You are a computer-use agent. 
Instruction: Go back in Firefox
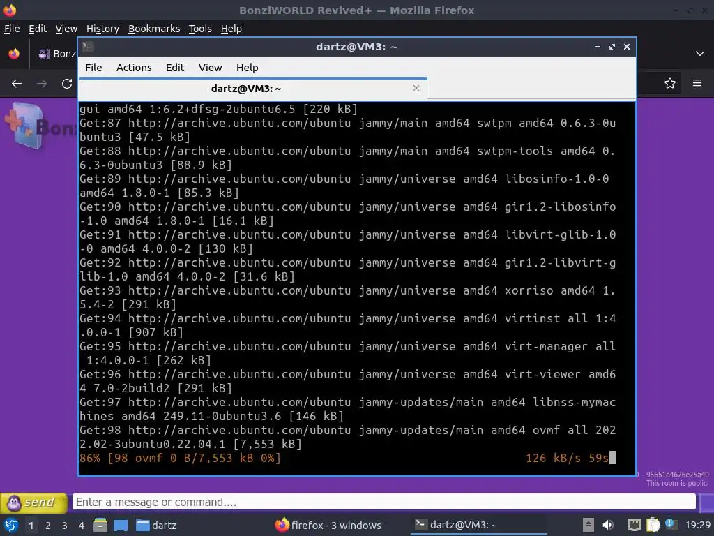pyautogui.click(x=17, y=84)
